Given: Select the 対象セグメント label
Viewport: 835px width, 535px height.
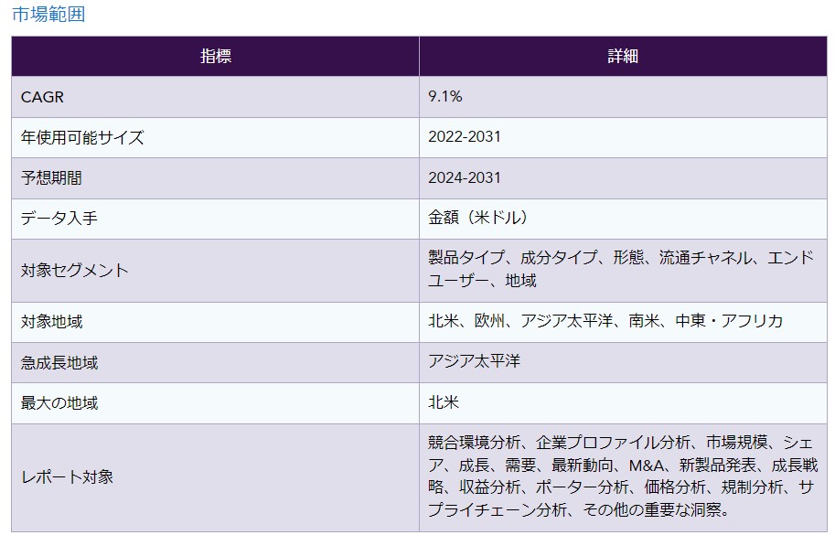Looking at the screenshot, I should click(x=75, y=271).
